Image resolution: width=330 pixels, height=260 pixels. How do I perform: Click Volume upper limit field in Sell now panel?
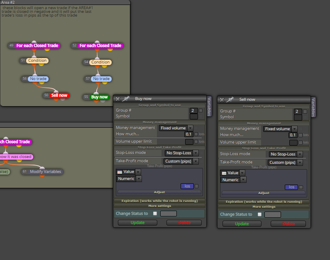[x=293, y=143]
